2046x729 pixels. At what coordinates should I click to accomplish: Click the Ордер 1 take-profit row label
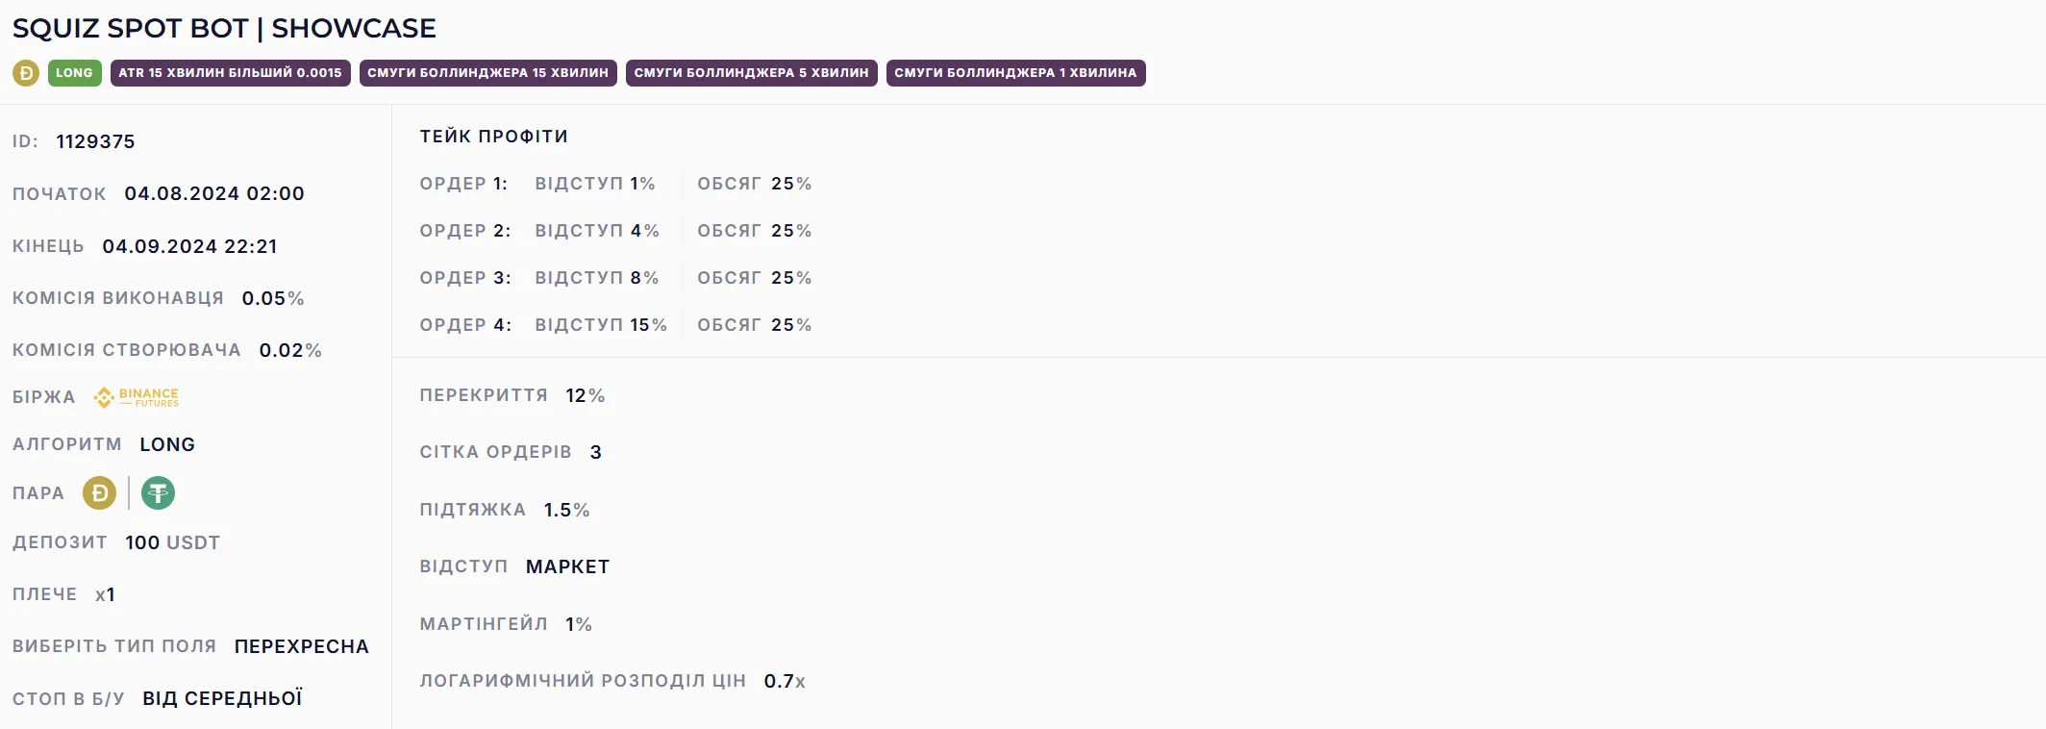pos(463,184)
